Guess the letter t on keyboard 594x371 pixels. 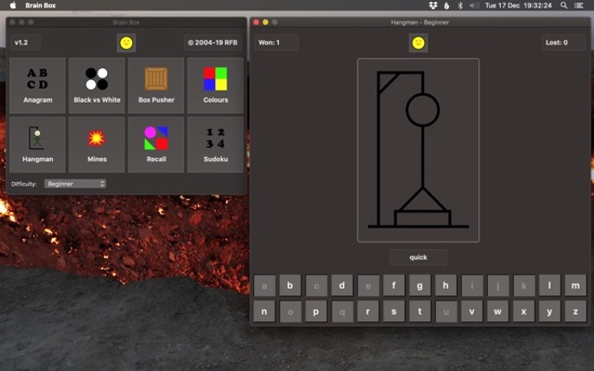pyautogui.click(x=420, y=311)
